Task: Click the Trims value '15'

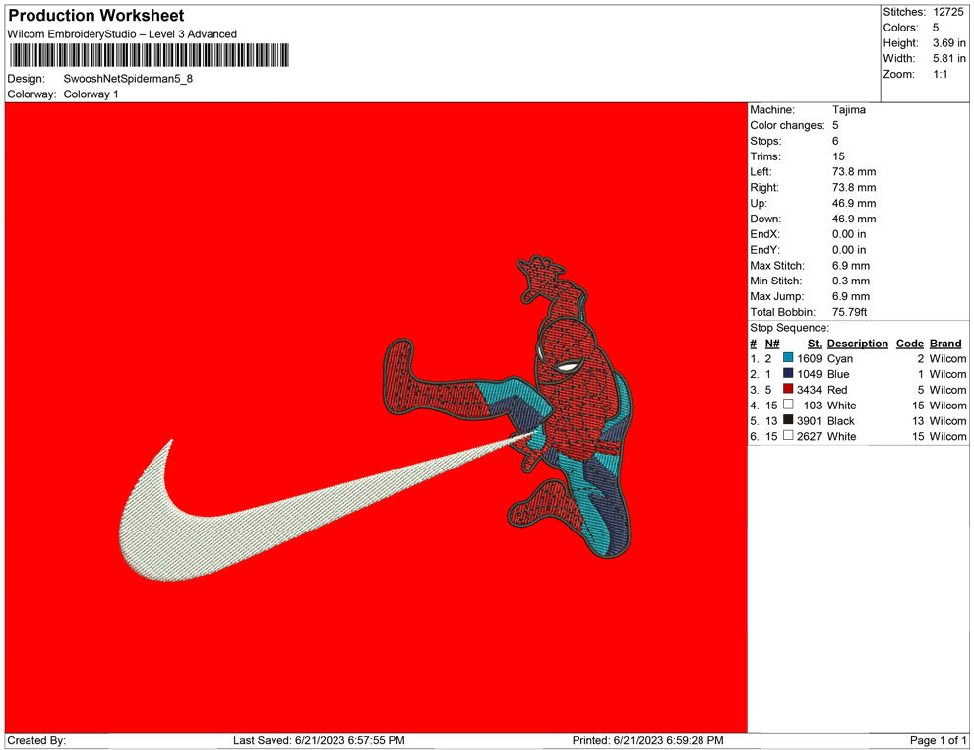Action: pyautogui.click(x=838, y=156)
